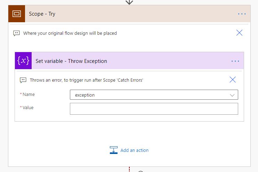Collapse the Set variable - Throw Exception header
Viewport: 258px width, 172px height.
coord(129,61)
